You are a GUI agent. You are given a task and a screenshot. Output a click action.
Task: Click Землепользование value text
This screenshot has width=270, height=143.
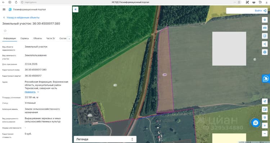click(x=36, y=55)
